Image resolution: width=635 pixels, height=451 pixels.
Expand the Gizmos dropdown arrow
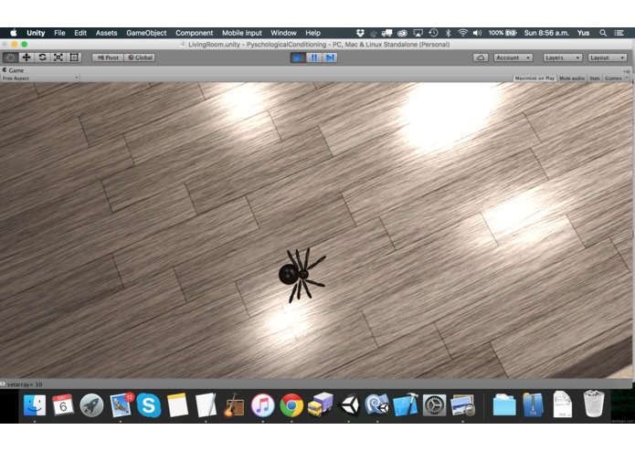click(x=627, y=79)
